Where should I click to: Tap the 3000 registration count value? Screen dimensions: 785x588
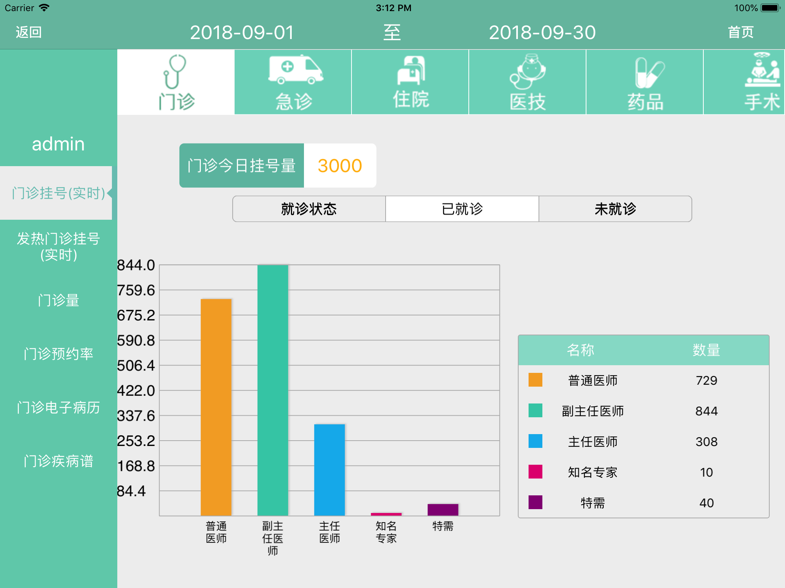point(340,165)
